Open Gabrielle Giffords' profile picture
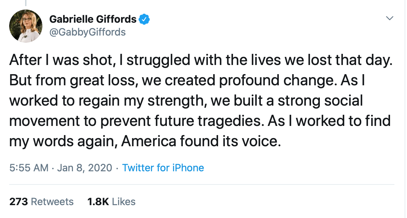 25,26
